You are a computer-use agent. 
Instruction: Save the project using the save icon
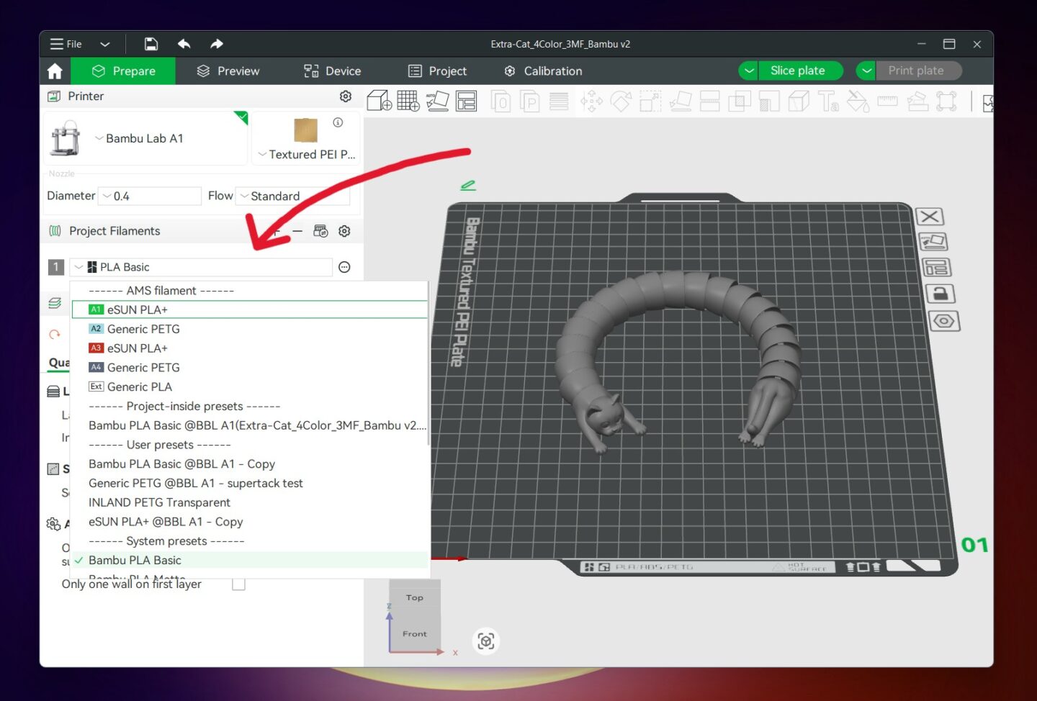click(x=151, y=44)
